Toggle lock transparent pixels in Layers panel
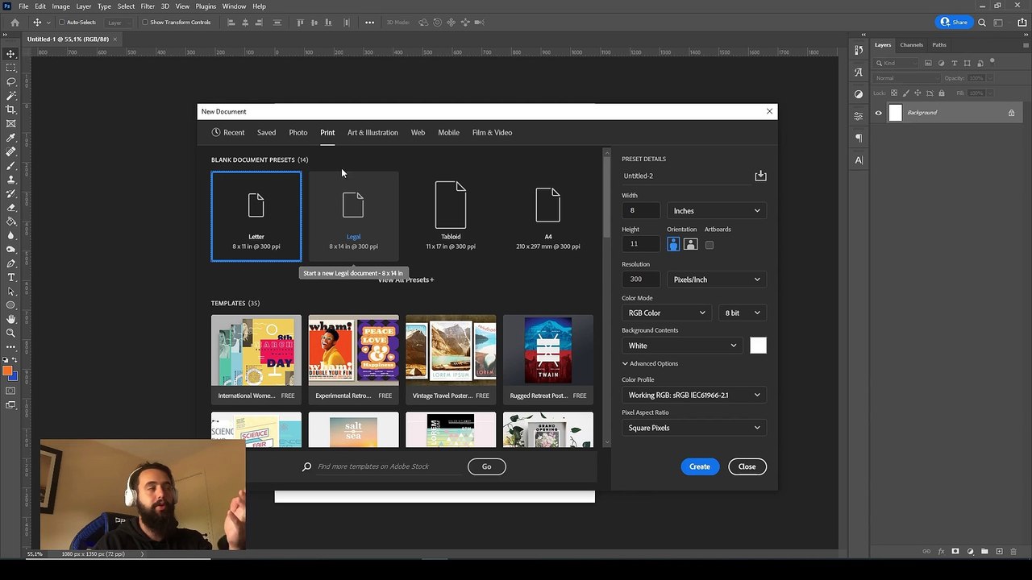1032x580 pixels. click(x=895, y=94)
